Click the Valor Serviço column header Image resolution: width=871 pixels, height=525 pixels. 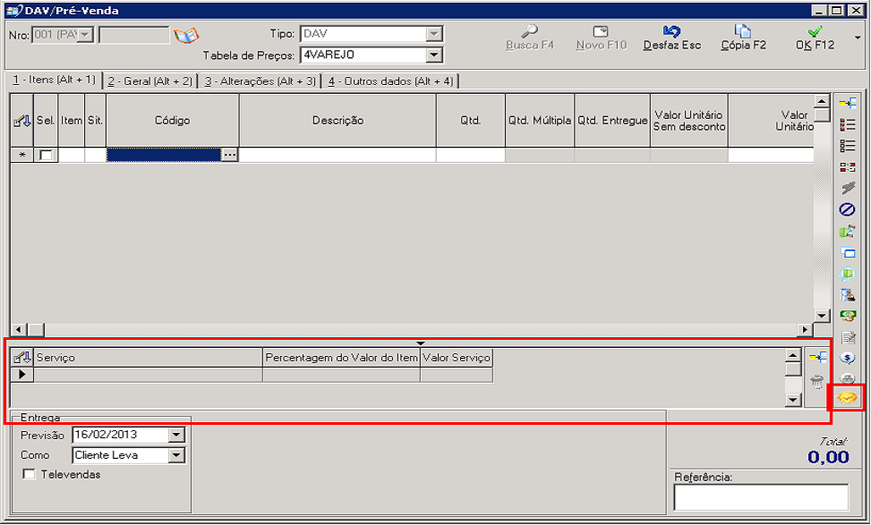click(x=456, y=358)
